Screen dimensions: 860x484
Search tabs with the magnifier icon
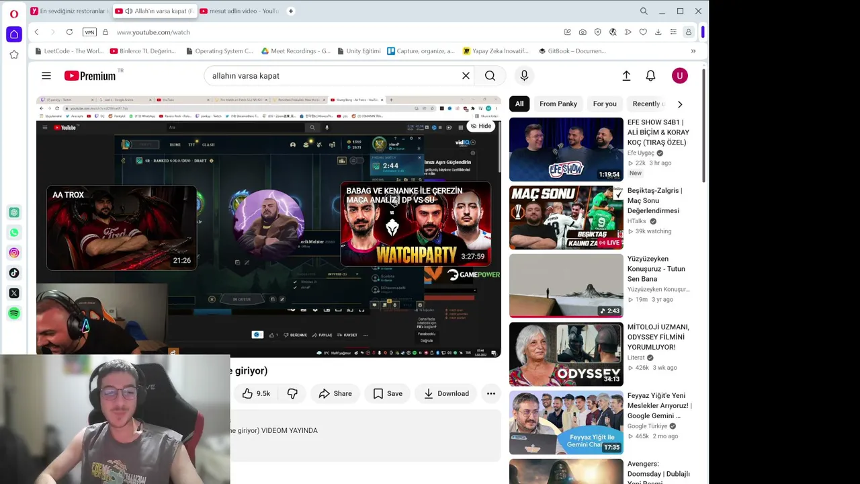click(x=644, y=11)
